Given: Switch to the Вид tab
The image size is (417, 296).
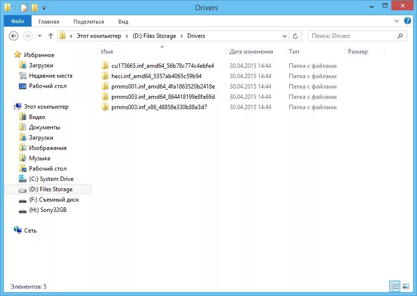Looking at the screenshot, I should [x=123, y=22].
